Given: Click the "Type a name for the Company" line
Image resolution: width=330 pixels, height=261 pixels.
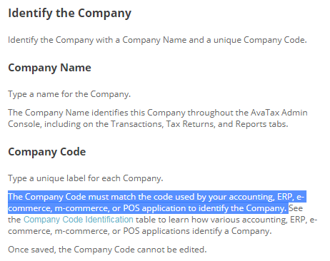Looking at the screenshot, I should (x=69, y=94).
